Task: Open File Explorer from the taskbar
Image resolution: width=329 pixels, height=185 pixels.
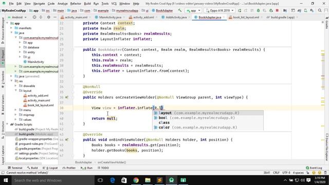Action: pyautogui.click(x=148, y=180)
